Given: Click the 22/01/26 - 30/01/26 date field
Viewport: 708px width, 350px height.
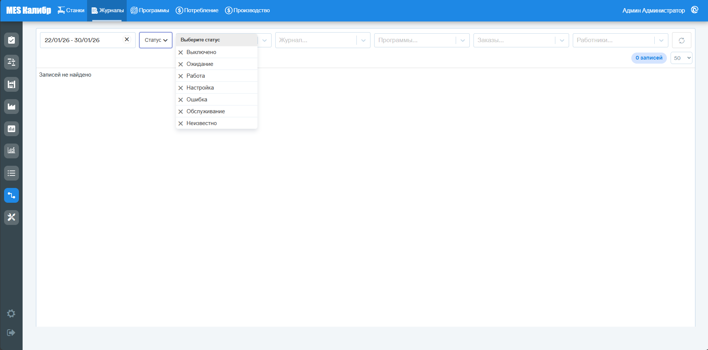Looking at the screenshot, I should pyautogui.click(x=88, y=40).
